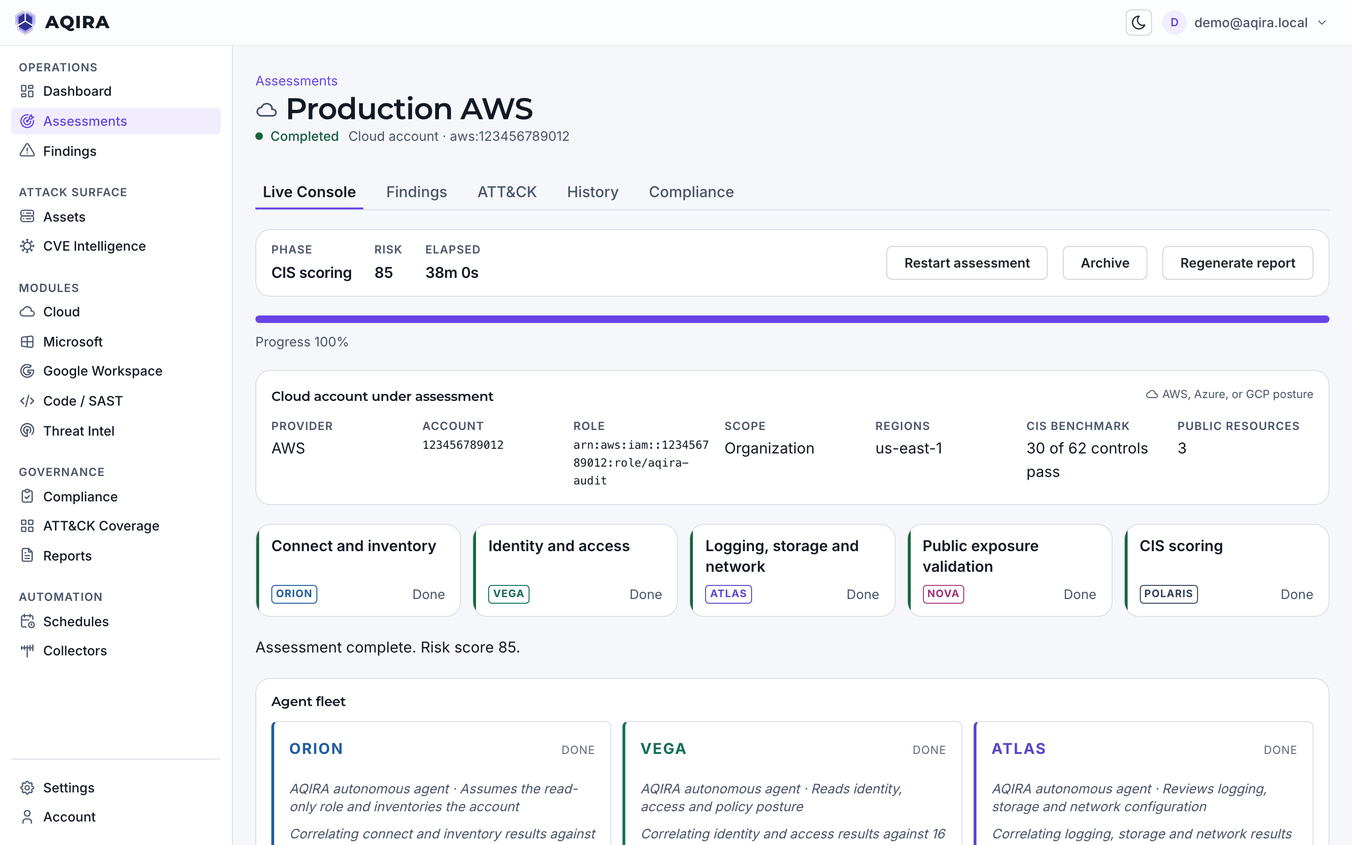This screenshot has height=845, width=1352.
Task: Select the Logging, storage and network card
Action: point(792,570)
